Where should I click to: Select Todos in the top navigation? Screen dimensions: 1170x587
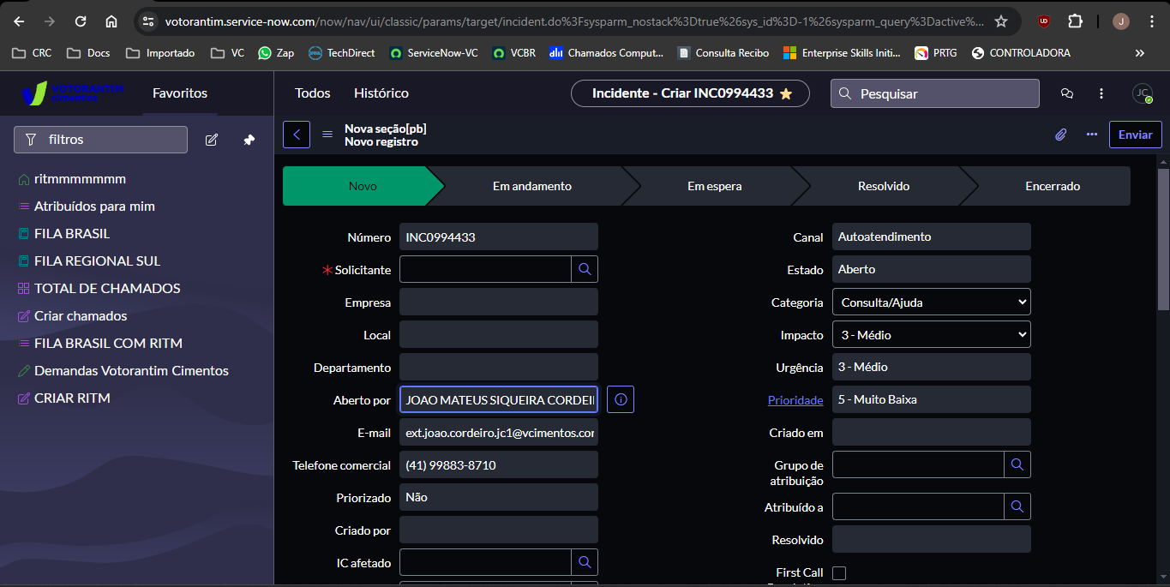tap(312, 93)
